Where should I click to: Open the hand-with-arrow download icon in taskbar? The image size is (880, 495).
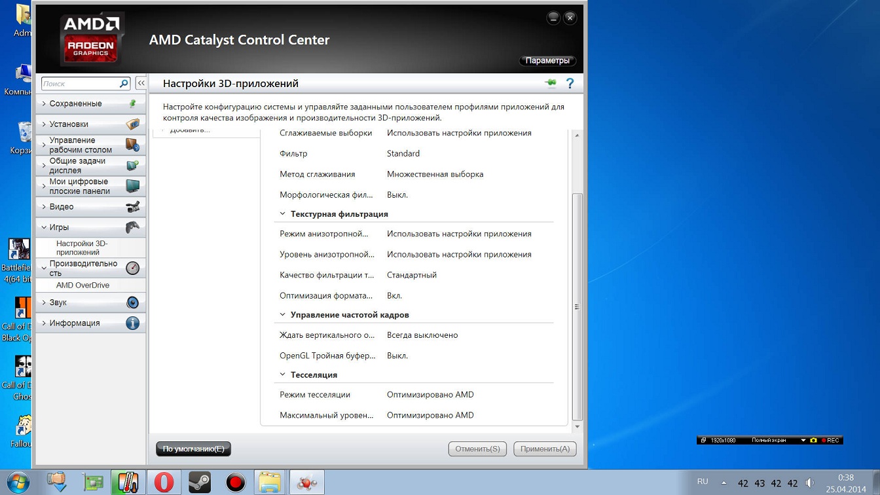[x=57, y=483]
